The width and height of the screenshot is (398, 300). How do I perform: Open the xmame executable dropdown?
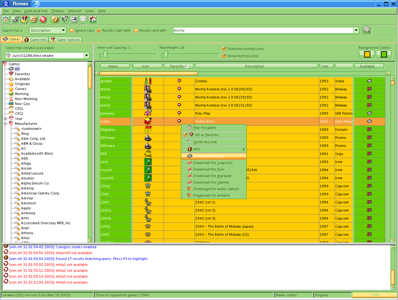pyautogui.click(x=87, y=55)
